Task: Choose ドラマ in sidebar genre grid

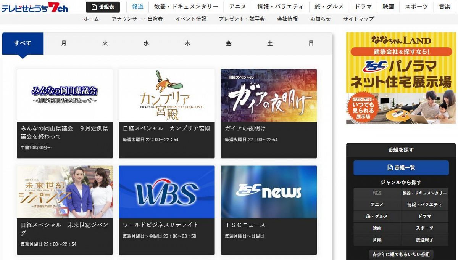Action: coord(425,217)
